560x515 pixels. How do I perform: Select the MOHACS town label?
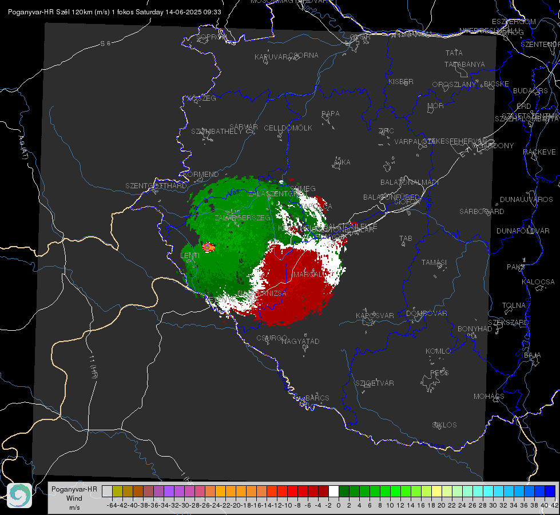[x=489, y=397]
